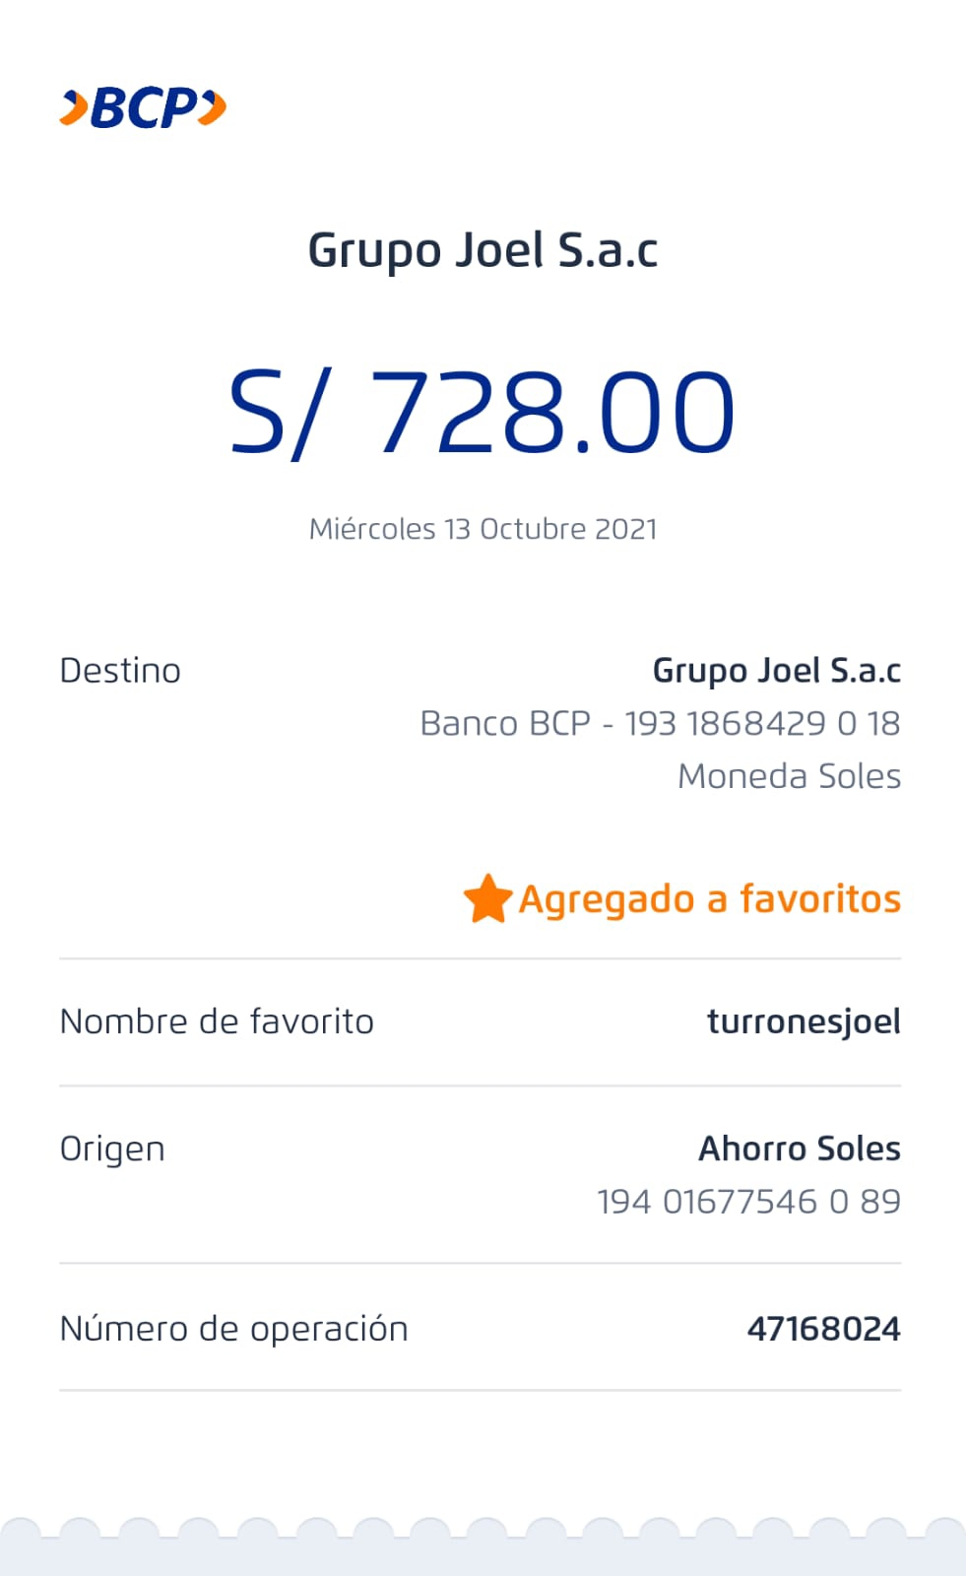Select the bold destination name Grupo Joel S.a.c
Viewport: 966px width, 1576px height.
coord(776,671)
